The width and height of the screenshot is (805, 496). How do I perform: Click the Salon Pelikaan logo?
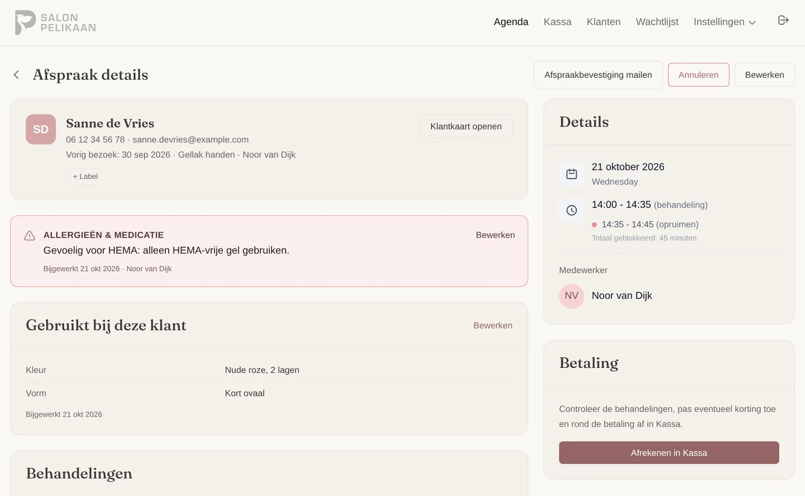[55, 23]
